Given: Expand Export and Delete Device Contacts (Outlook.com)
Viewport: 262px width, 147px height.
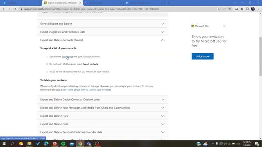Looking at the screenshot, I should [x=103, y=100].
